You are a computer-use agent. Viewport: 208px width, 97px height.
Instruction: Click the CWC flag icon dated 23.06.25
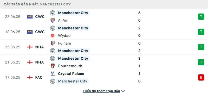click(30, 17)
